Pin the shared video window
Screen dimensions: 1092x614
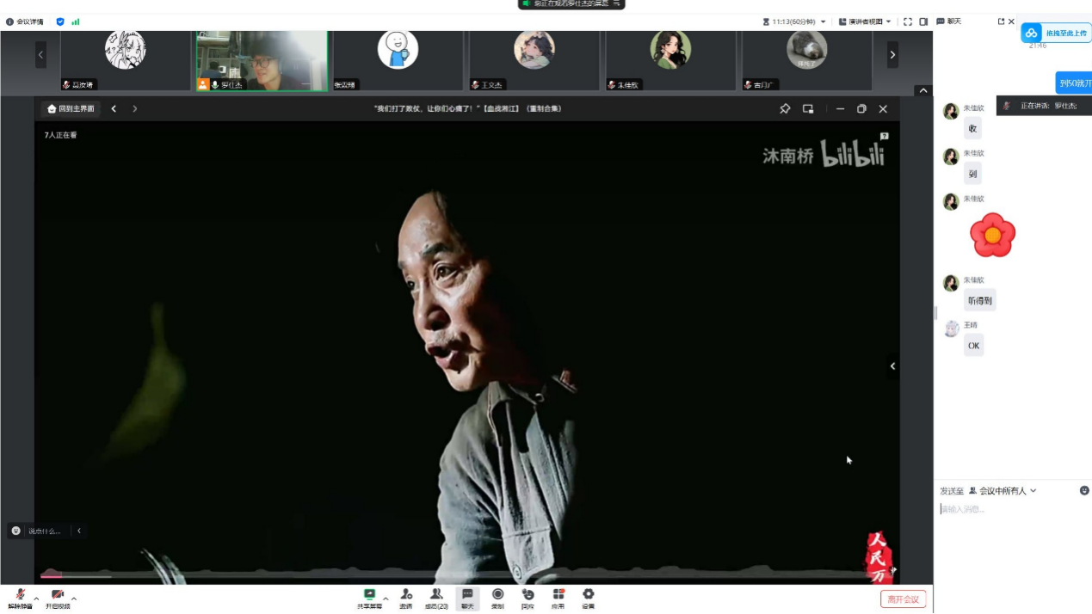tap(785, 109)
